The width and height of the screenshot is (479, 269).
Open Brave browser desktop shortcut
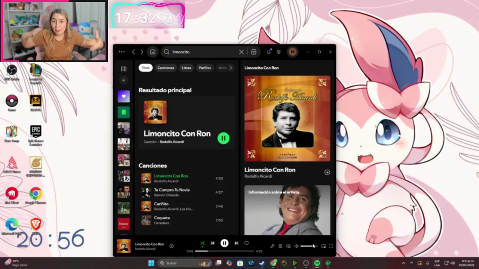[36, 226]
